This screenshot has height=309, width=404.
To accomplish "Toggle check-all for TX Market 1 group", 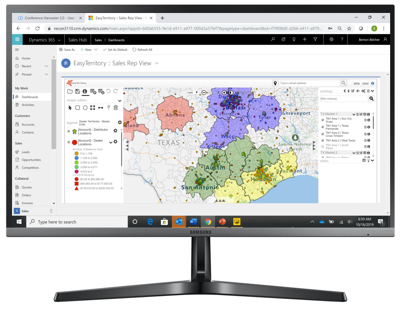I will pyautogui.click(x=361, y=114).
